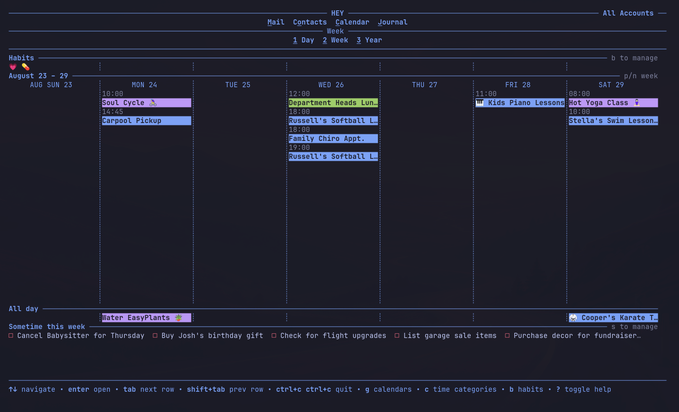This screenshot has width=679, height=412.
Task: Open the Soul Cycle event on Monday
Action: (x=146, y=103)
